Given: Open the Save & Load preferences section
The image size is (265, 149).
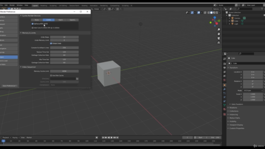Looking at the screenshot, I should 9,61.
